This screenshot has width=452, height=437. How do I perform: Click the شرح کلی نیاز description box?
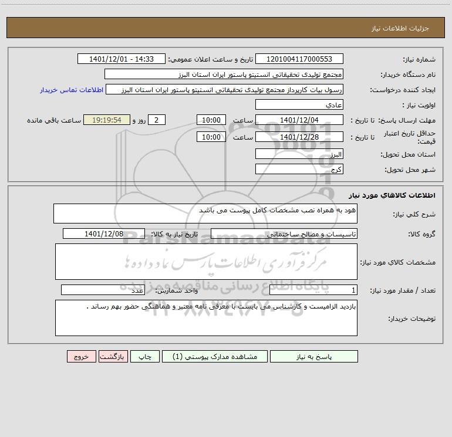coord(205,214)
